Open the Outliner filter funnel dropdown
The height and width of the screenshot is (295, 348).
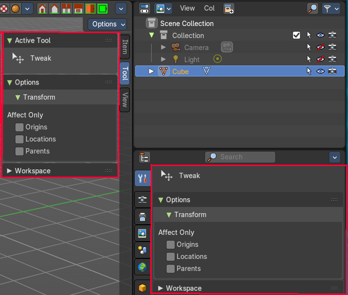pyautogui.click(x=331, y=9)
